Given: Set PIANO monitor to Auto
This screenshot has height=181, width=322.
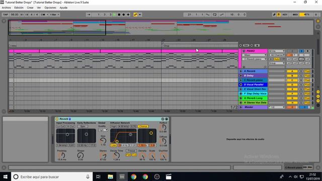Looking at the screenshot, I should coord(277,59).
